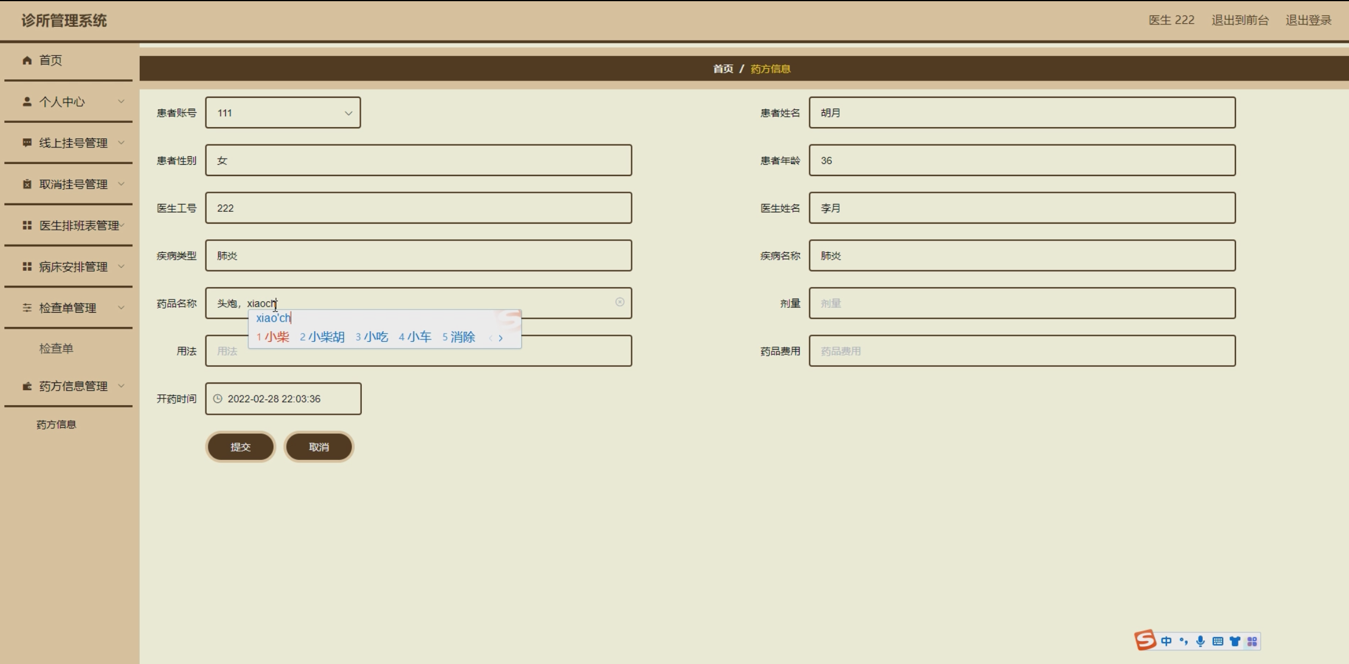This screenshot has height=664, width=1349.
Task: Click the person icon for 个人中心
Action: 27,101
